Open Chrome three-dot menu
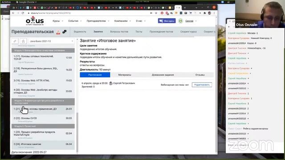This screenshot has height=160, width=285. pos(214,13)
